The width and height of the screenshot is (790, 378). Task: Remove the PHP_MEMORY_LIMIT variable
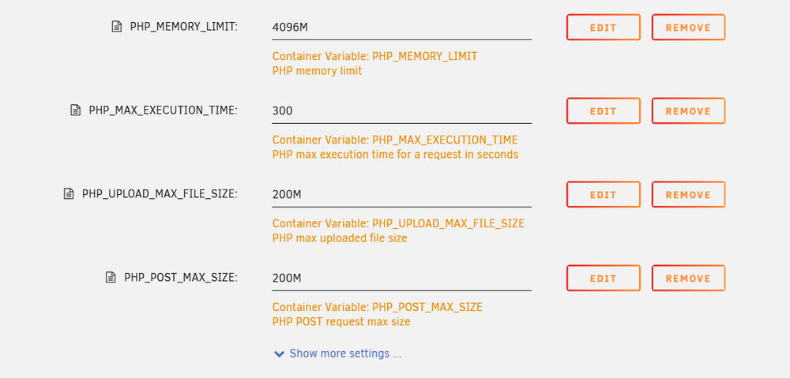[x=688, y=27]
